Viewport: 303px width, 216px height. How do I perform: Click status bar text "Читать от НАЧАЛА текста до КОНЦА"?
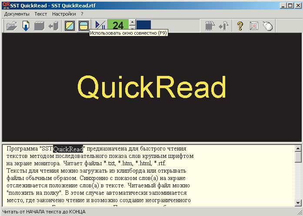click(44, 212)
